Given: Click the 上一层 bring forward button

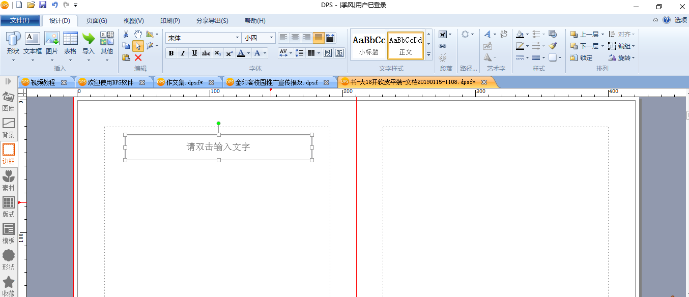Looking at the screenshot, I should pos(585,34).
